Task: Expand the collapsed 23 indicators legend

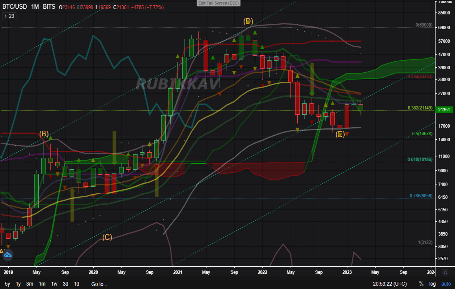Action: (x=9, y=16)
